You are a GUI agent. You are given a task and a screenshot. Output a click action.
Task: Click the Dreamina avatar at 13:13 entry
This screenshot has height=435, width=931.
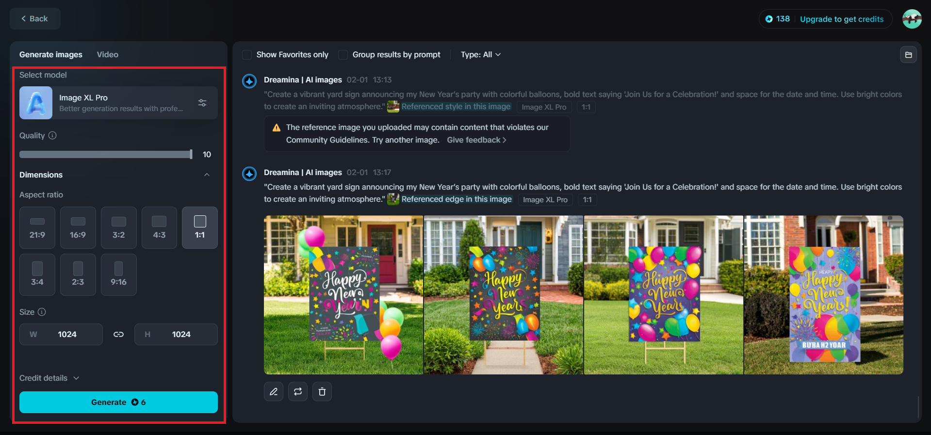pyautogui.click(x=249, y=81)
